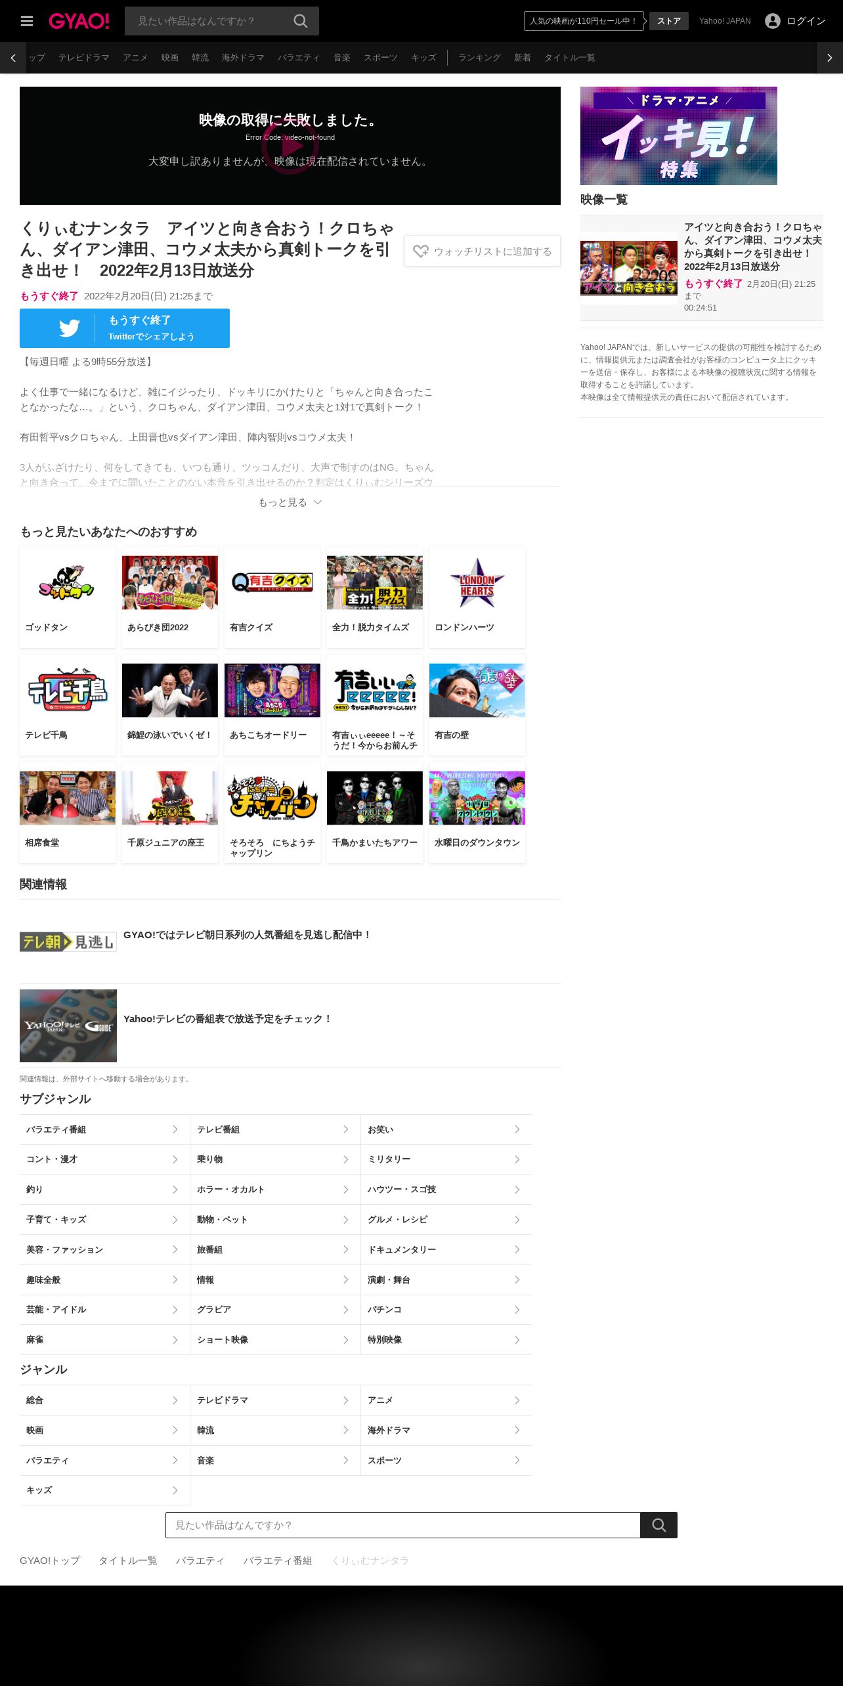Image resolution: width=843 pixels, height=1686 pixels.
Task: Open the ランキング nav link
Action: click(x=479, y=58)
